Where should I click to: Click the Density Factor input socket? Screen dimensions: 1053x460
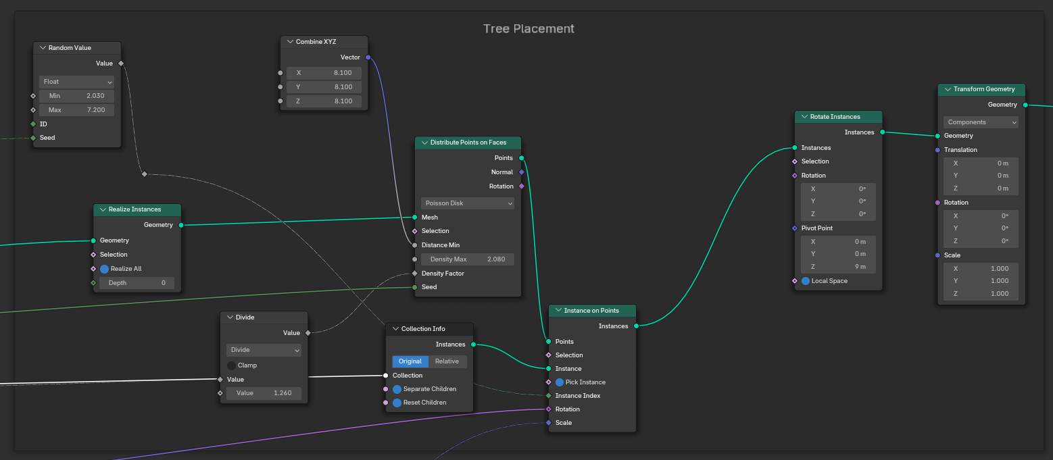tap(414, 274)
